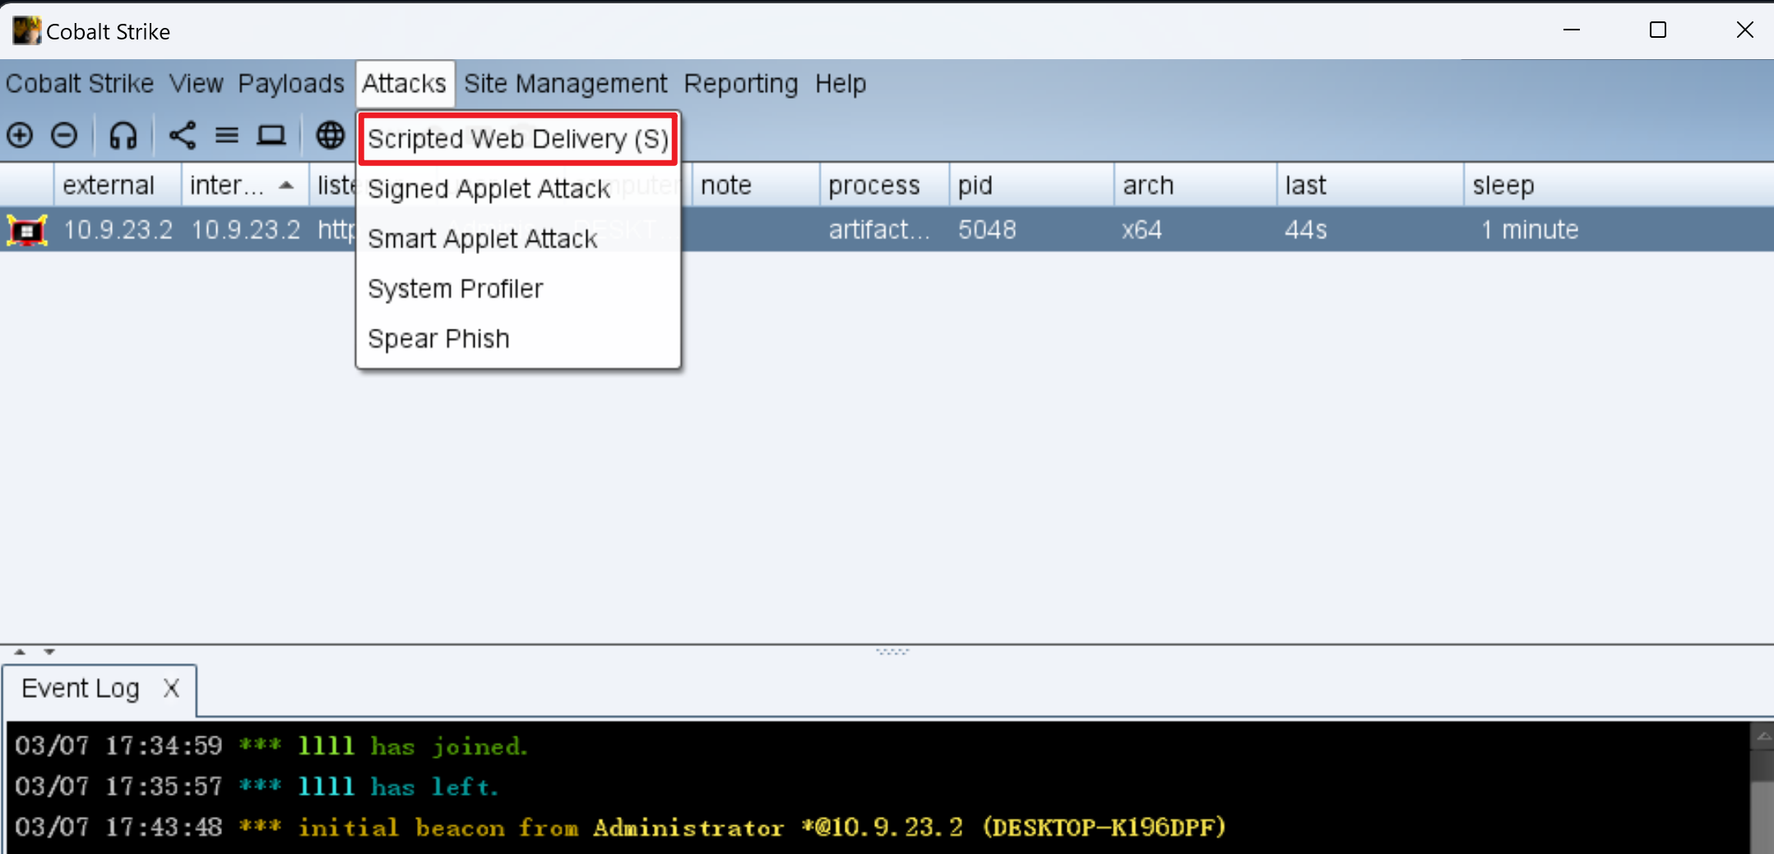
Task: Sort by the pid column header
Action: (x=1031, y=185)
